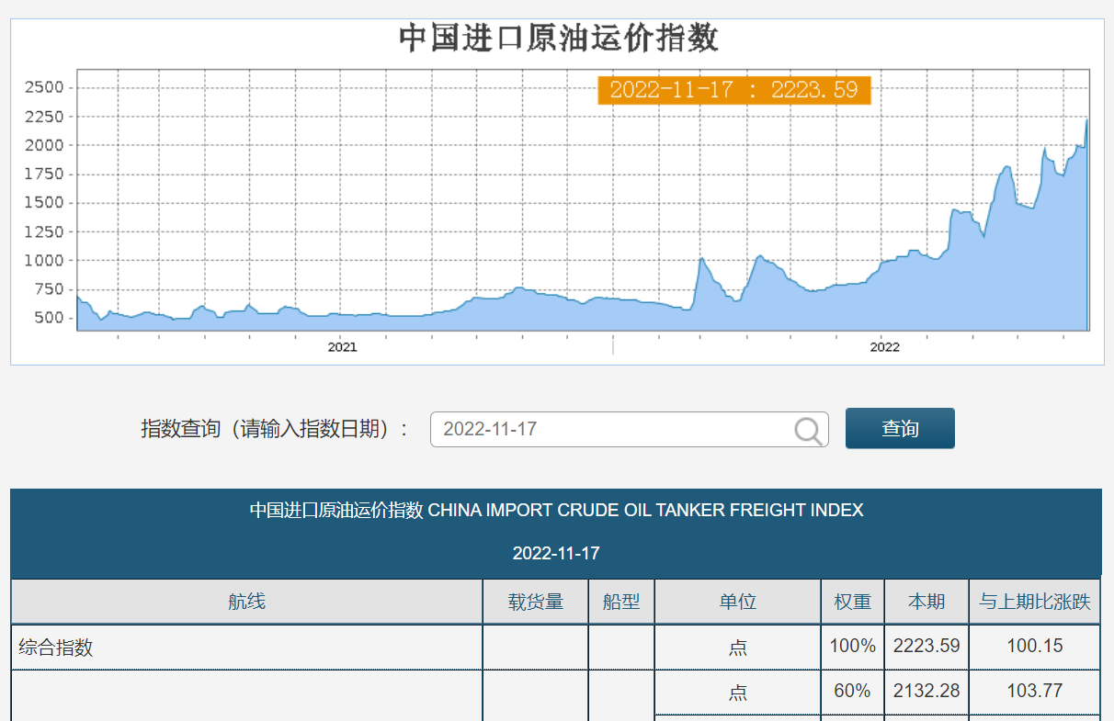Image resolution: width=1114 pixels, height=721 pixels.
Task: Click the orange 2022-11-17 : 2223.59 tooltip
Action: [733, 90]
